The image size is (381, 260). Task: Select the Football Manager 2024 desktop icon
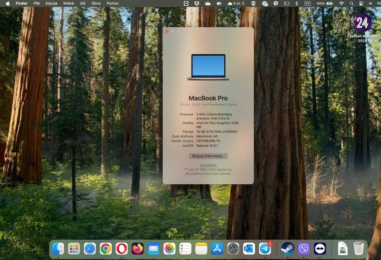coord(363,28)
